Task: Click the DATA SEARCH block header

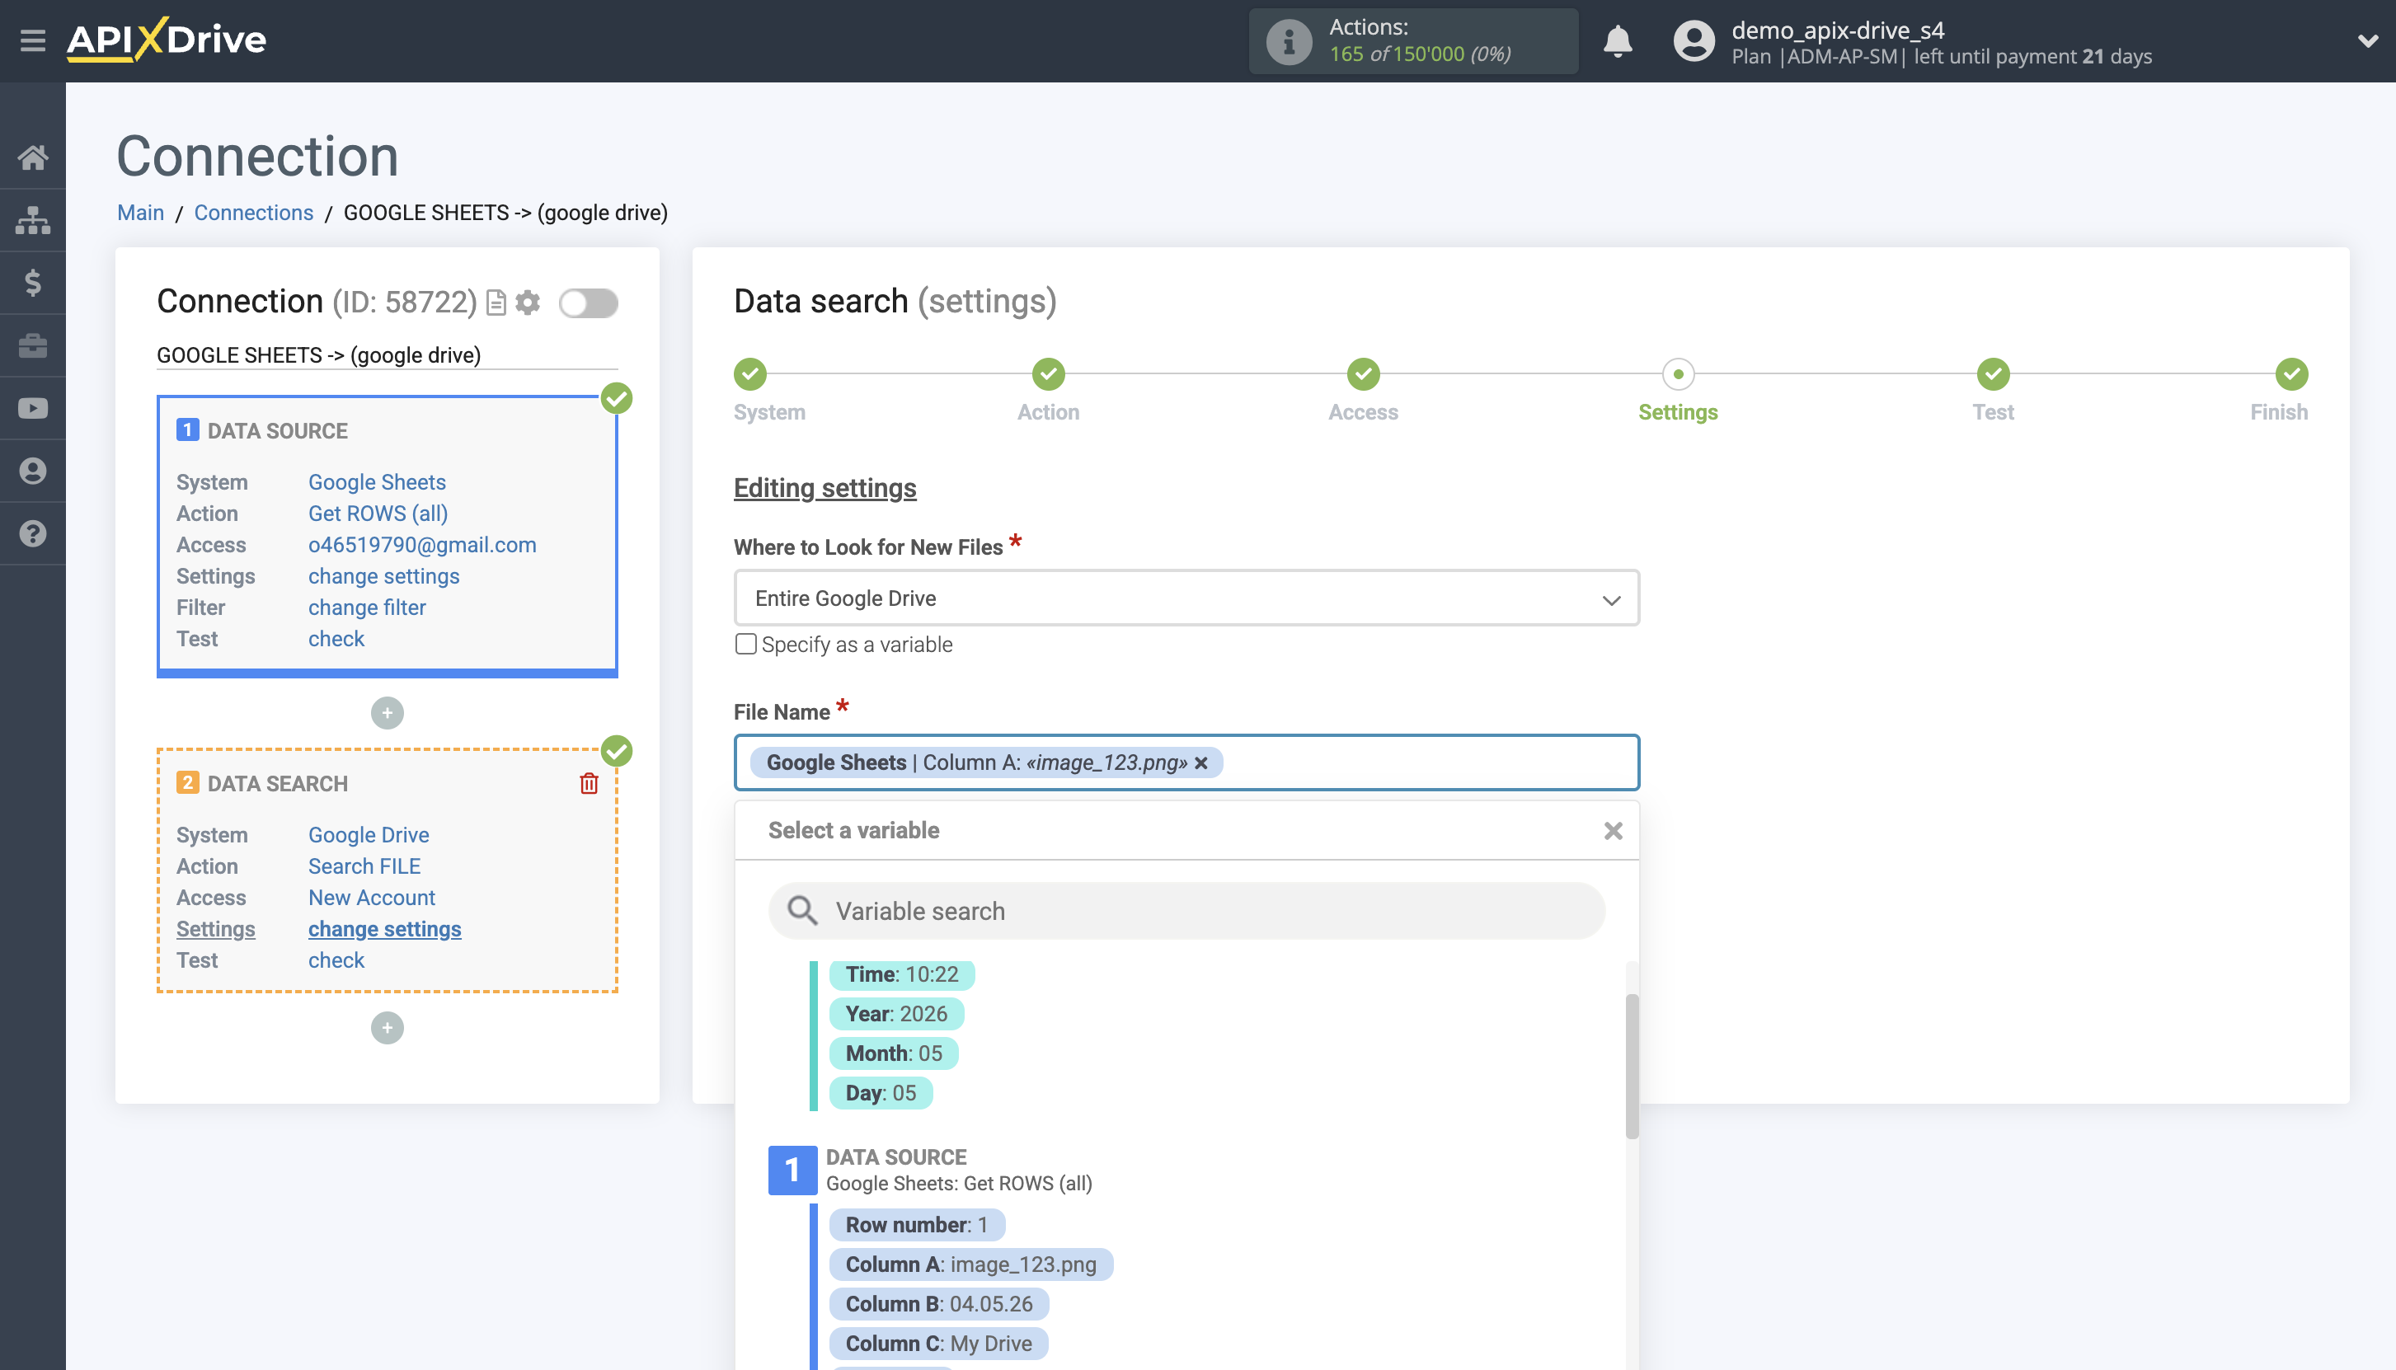Action: 278,784
